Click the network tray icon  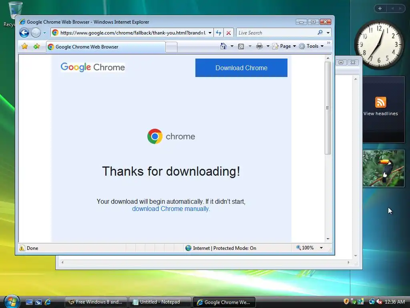pyautogui.click(x=372, y=302)
